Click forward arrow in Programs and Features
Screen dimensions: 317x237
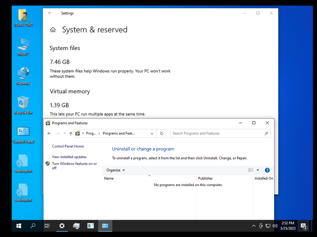pos(58,133)
